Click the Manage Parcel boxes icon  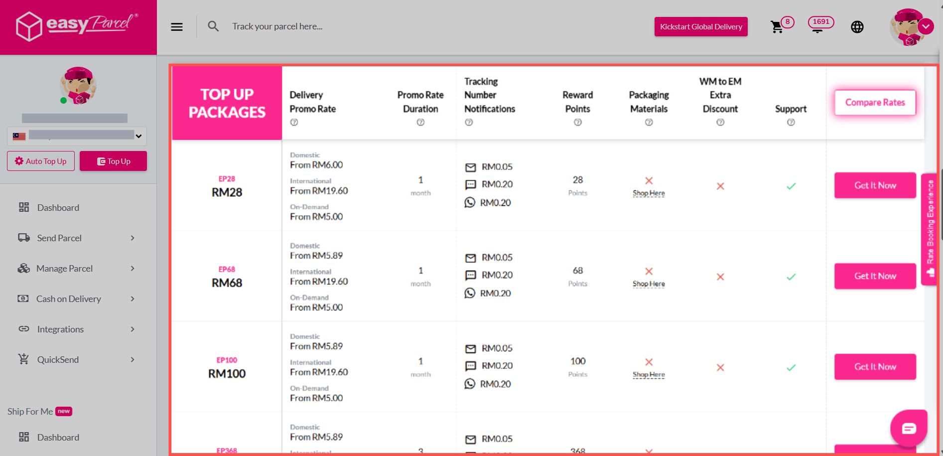click(24, 268)
